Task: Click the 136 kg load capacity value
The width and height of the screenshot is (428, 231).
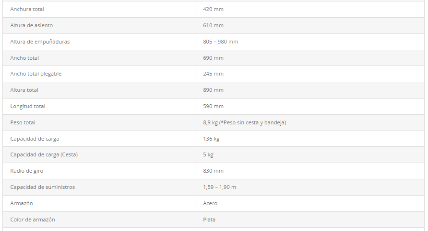Action: pyautogui.click(x=211, y=139)
